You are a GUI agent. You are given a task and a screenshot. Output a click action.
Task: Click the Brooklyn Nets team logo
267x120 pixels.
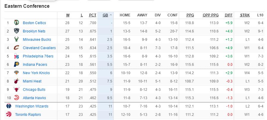[16, 31]
